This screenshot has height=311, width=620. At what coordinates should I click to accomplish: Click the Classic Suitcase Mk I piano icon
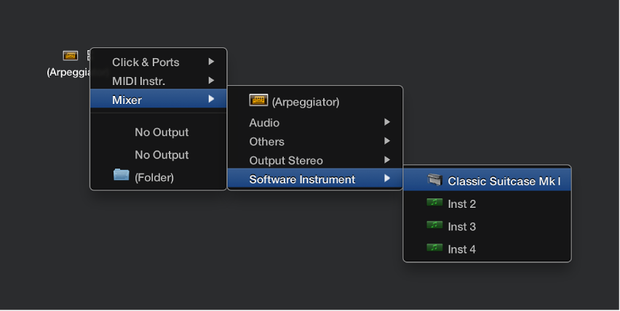pos(435,180)
